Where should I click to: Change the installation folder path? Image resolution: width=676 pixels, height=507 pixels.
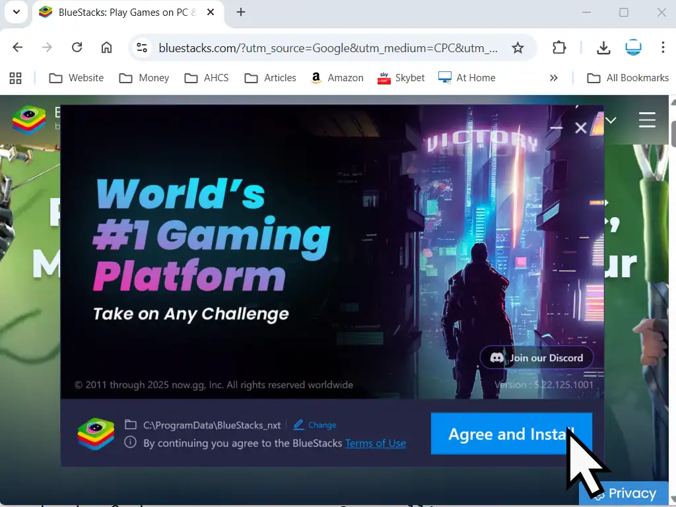pyautogui.click(x=316, y=425)
